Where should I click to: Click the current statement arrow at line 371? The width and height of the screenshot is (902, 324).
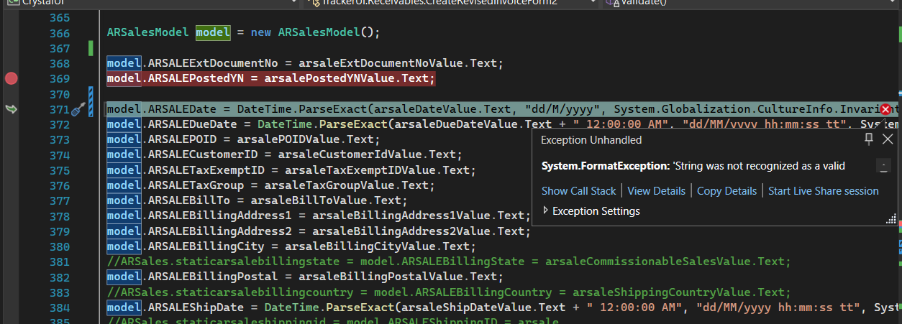point(11,109)
